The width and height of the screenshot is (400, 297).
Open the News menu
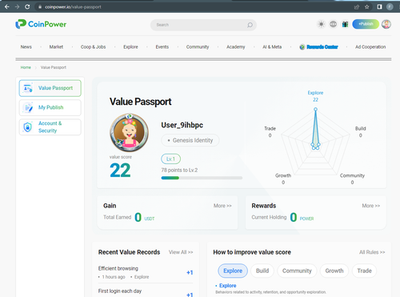click(26, 47)
